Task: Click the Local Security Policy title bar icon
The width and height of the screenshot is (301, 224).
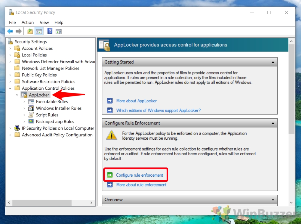Action: 11,12
